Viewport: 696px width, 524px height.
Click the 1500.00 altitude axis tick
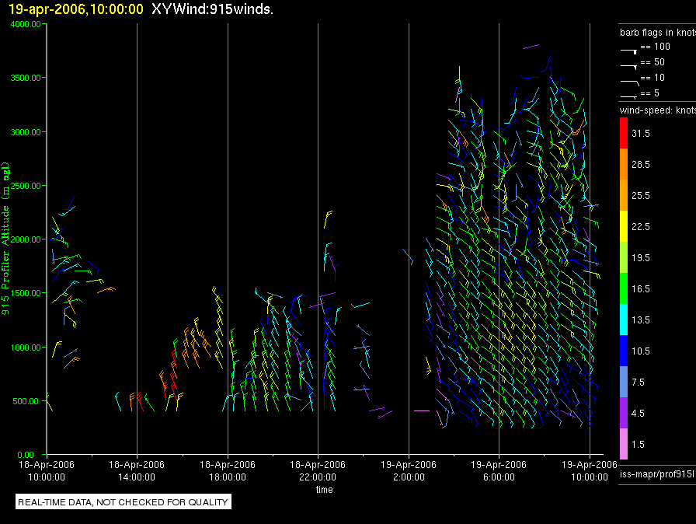(26, 293)
